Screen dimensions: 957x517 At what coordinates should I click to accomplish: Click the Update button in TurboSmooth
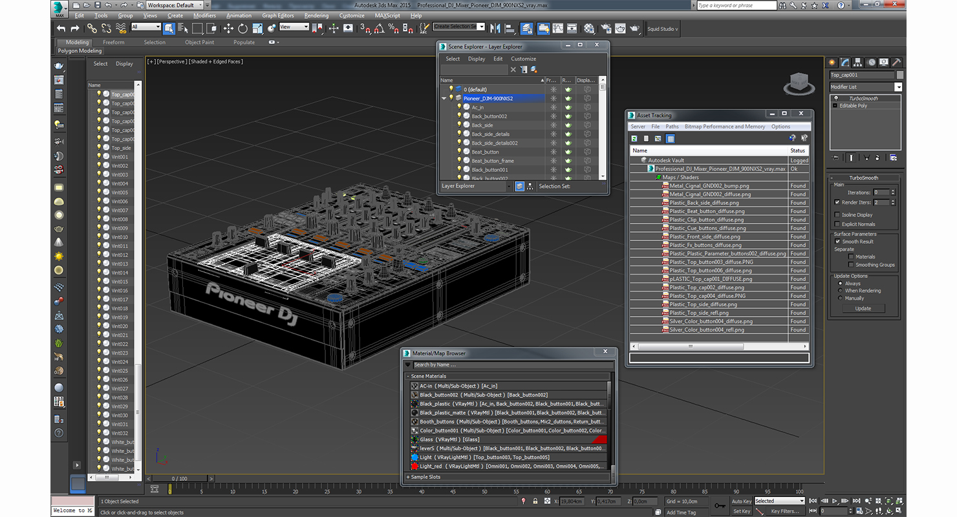(x=863, y=308)
